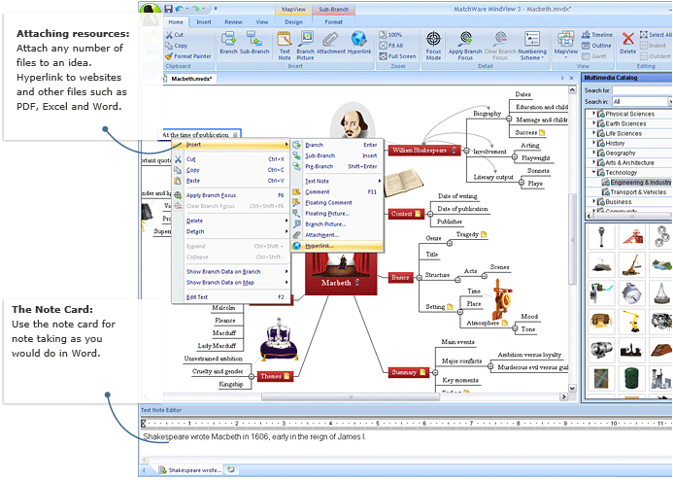
Task: Click the map vertical scrollbar down arrow
Action: pyautogui.click(x=572, y=388)
